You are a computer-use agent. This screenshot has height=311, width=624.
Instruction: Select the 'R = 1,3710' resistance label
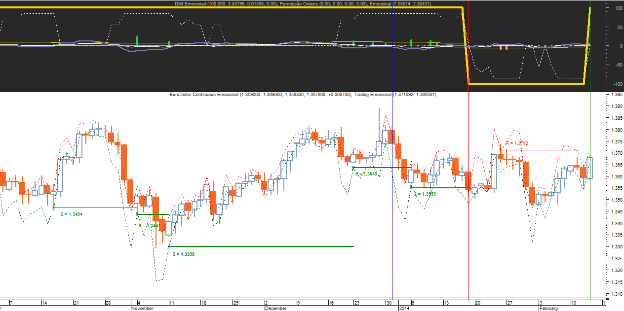pyautogui.click(x=516, y=143)
